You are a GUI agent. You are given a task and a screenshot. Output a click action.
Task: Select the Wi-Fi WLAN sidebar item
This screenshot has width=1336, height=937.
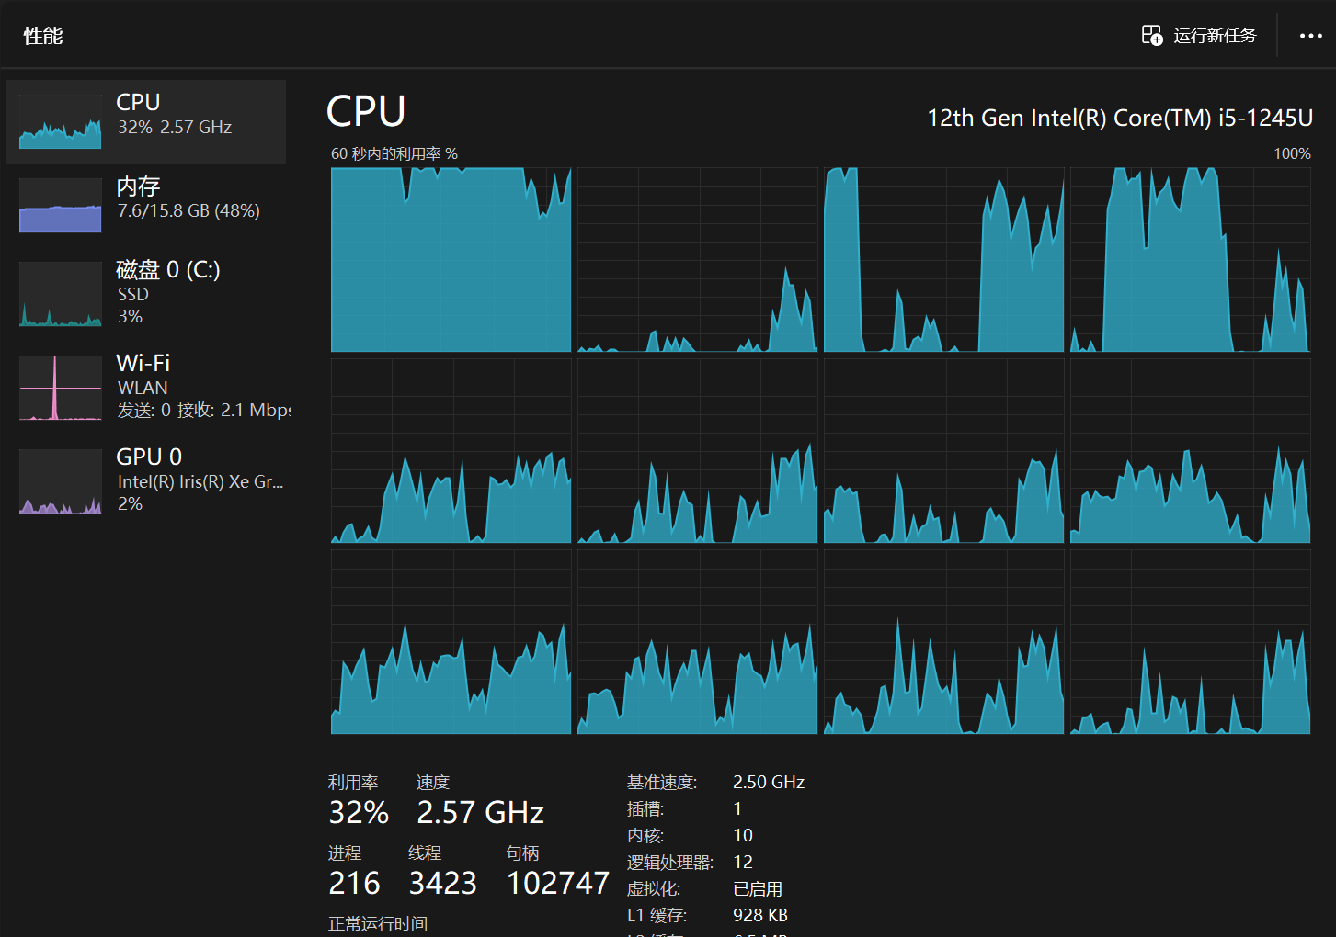[146, 387]
